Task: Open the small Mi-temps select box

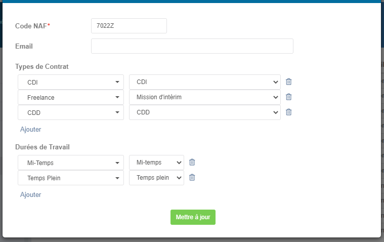Action: point(156,163)
